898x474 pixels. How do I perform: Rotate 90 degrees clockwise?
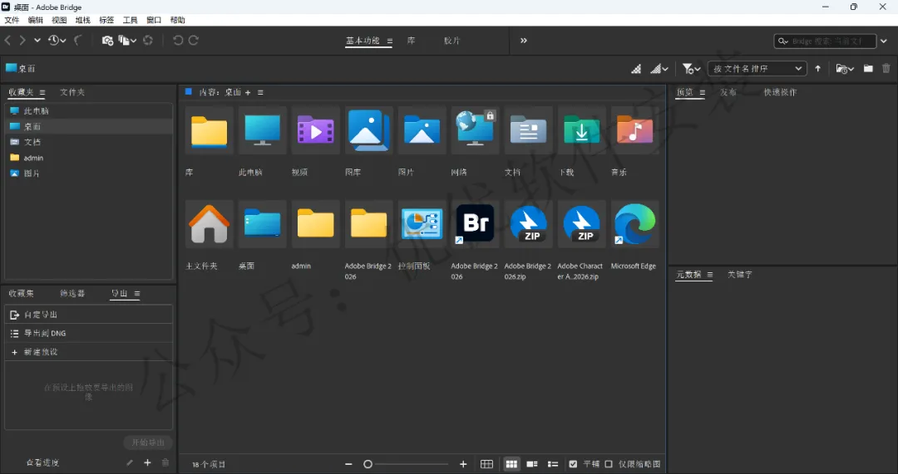(194, 40)
